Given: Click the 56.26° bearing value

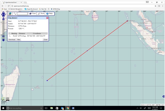Looking at the screenshot, I should (x=15, y=36).
